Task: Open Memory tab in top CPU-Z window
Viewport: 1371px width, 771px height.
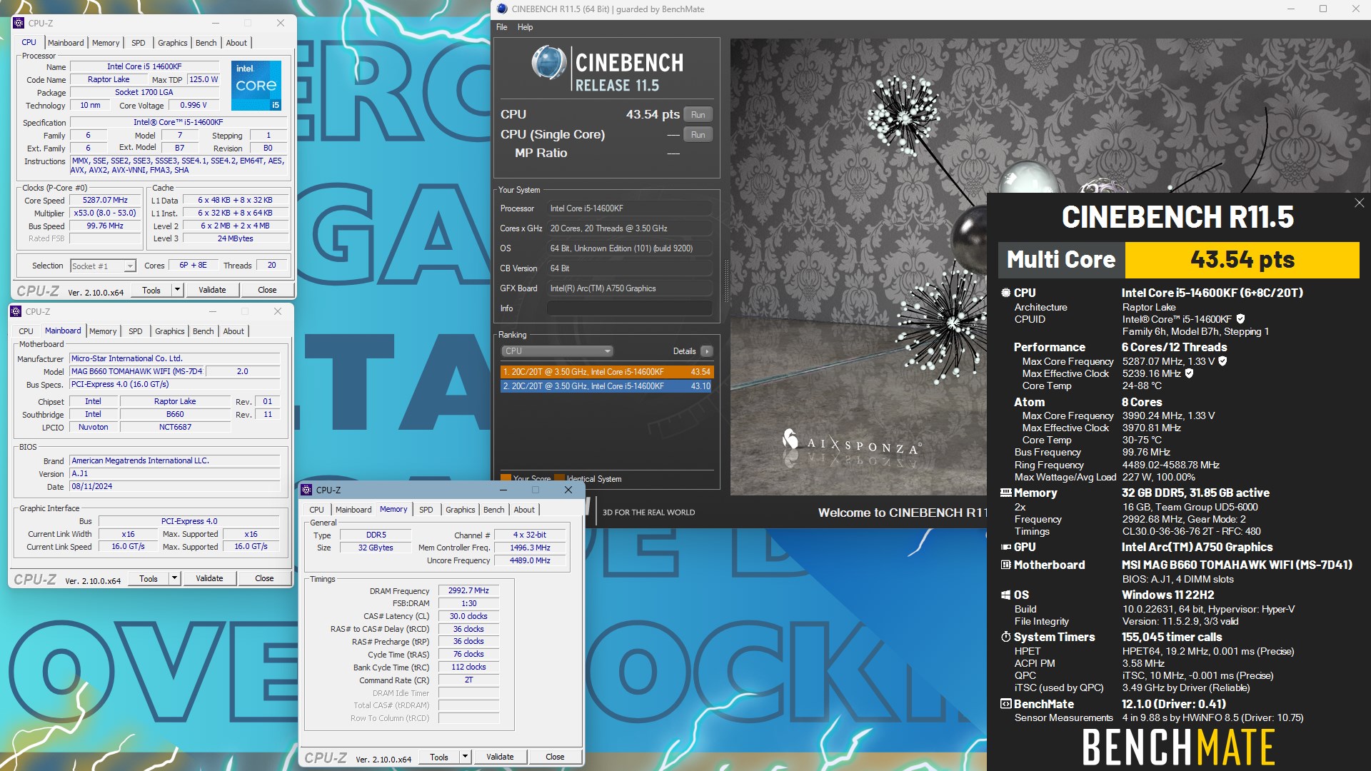Action: pyautogui.click(x=106, y=43)
